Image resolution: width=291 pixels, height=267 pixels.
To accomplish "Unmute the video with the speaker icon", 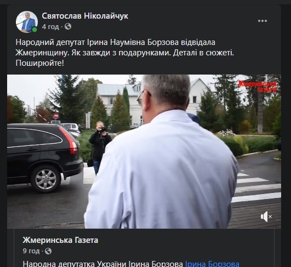I will pyautogui.click(x=266, y=217).
